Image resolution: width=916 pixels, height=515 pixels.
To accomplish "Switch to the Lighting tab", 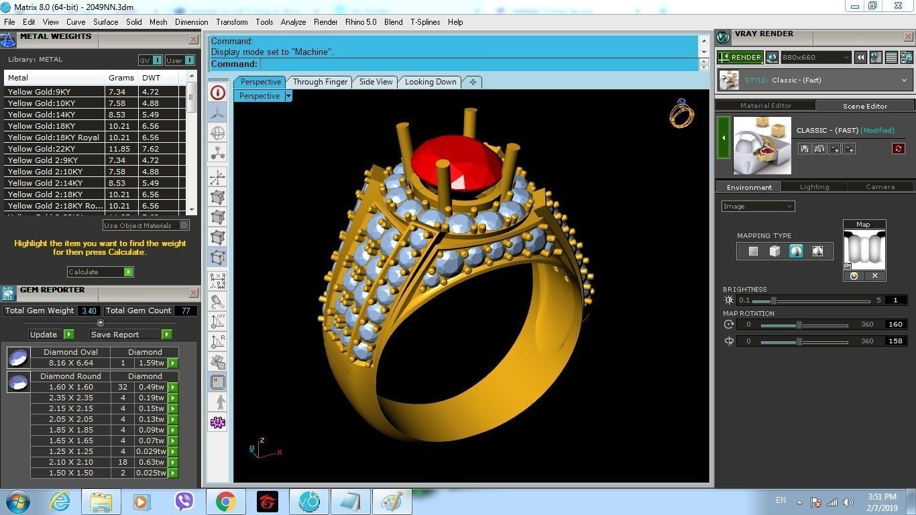I will 814,187.
